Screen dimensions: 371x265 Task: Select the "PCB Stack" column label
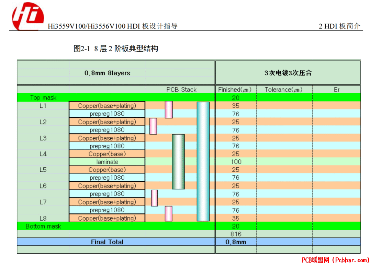(181, 89)
